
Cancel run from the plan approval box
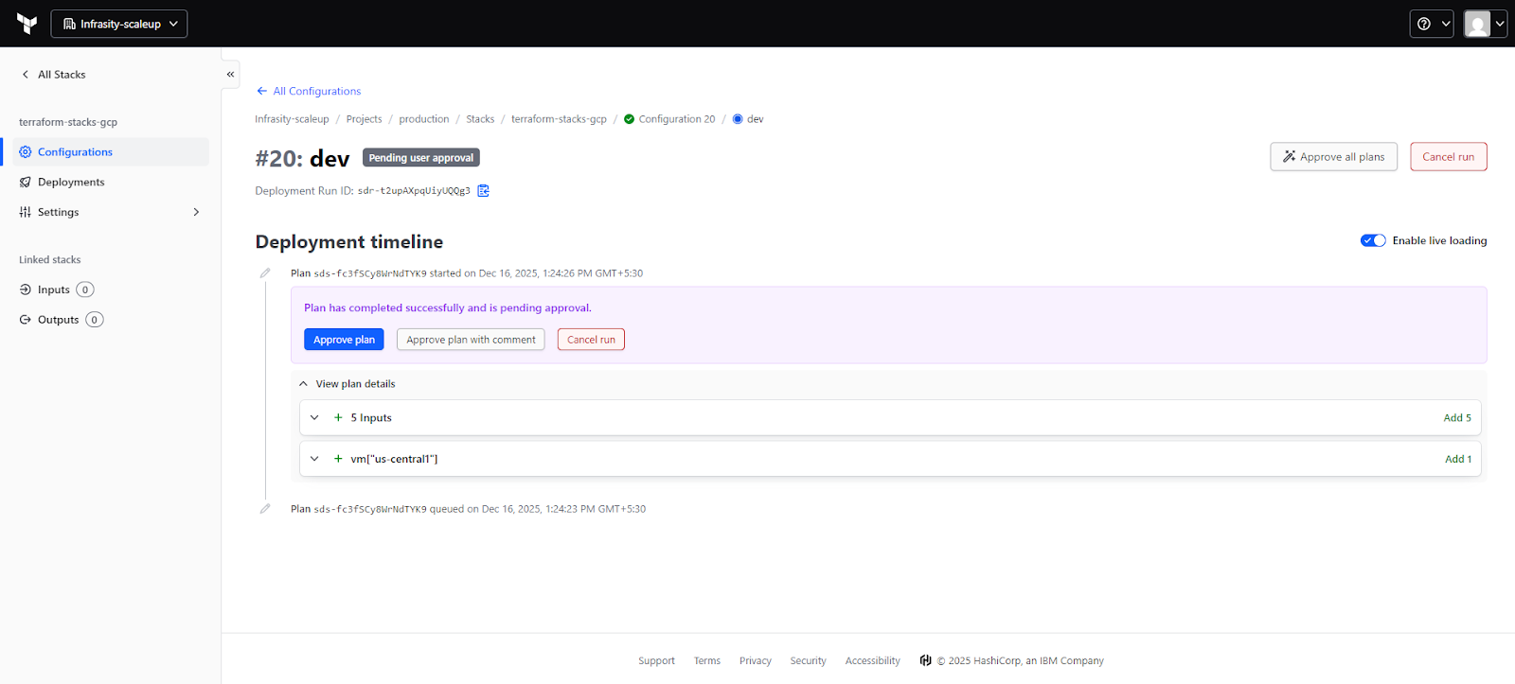click(591, 340)
